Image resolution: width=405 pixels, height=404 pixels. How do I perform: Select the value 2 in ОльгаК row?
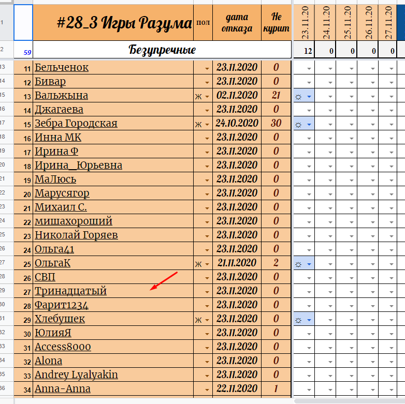tap(276, 263)
